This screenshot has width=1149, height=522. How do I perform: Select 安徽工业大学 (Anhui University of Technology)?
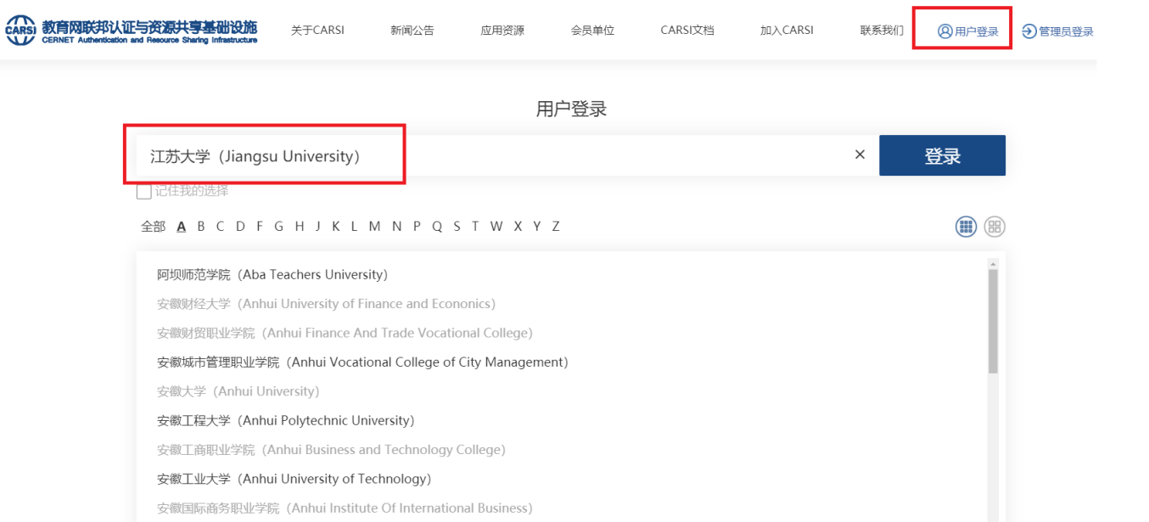(294, 479)
